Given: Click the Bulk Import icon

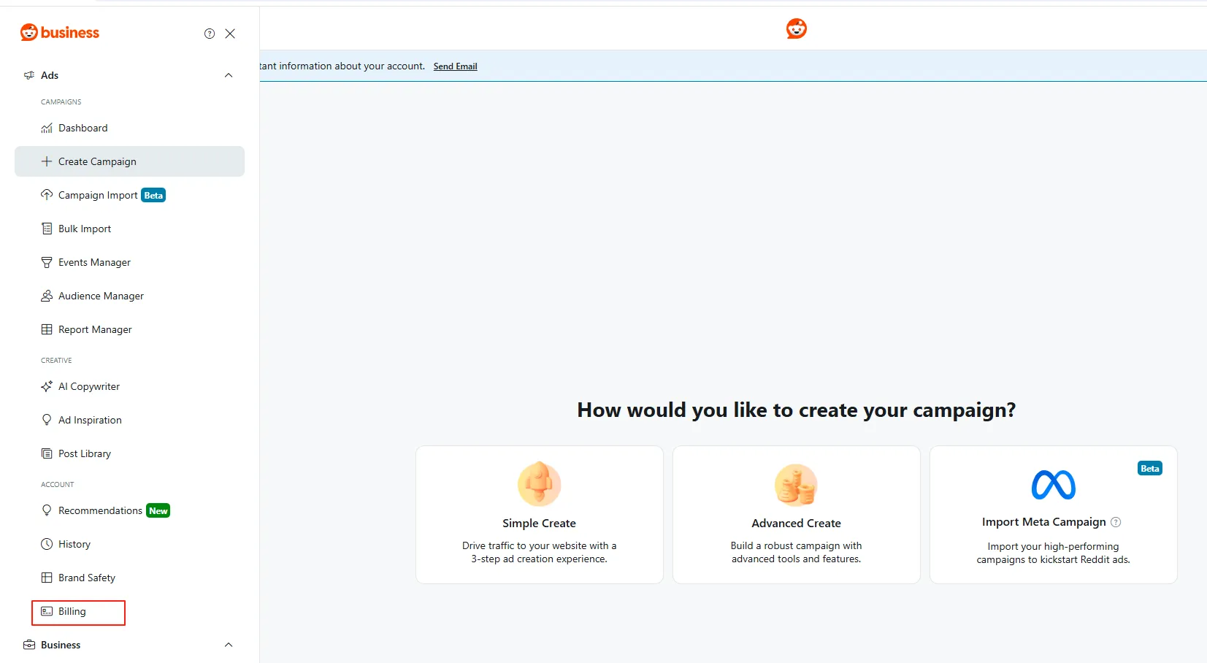Looking at the screenshot, I should 47,229.
